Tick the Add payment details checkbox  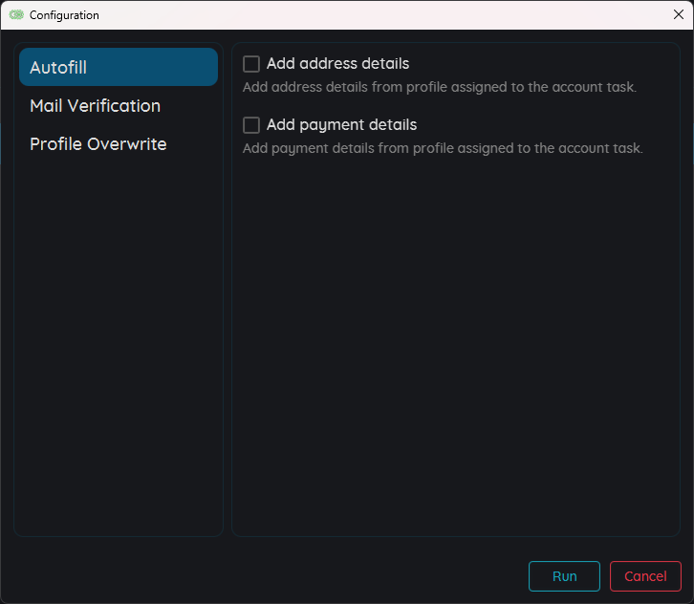[251, 125]
